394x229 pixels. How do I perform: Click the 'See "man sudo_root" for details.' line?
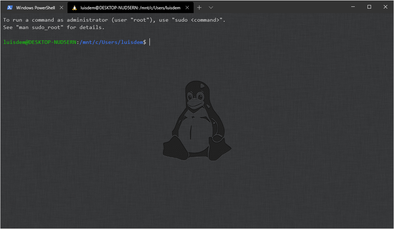pos(54,27)
